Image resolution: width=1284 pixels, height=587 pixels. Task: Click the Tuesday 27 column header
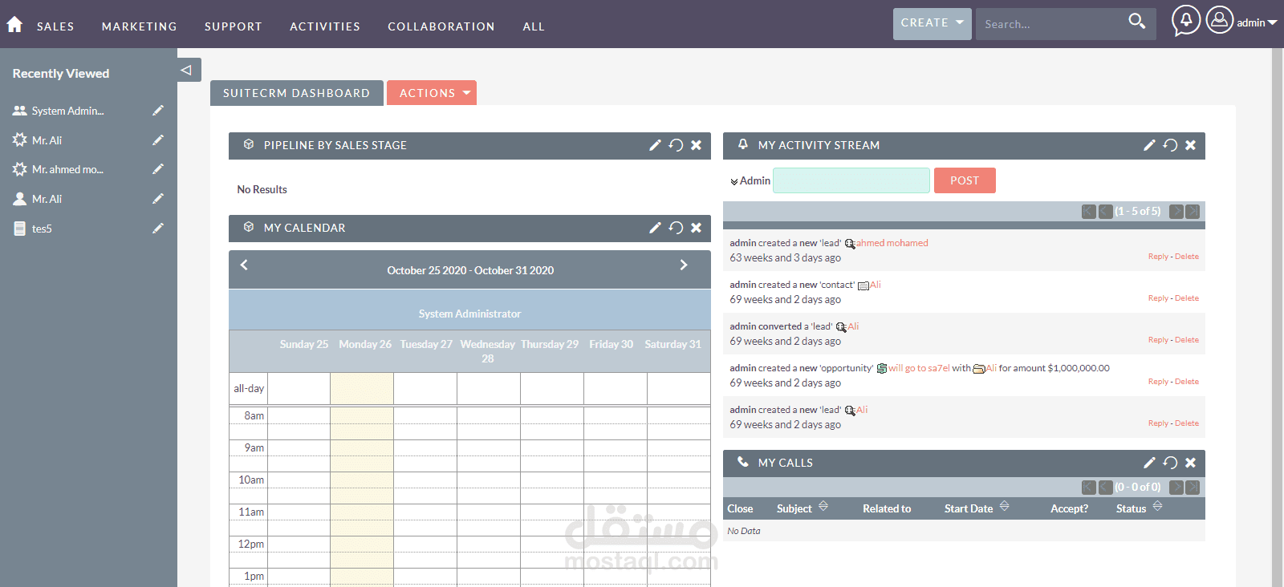click(x=426, y=344)
